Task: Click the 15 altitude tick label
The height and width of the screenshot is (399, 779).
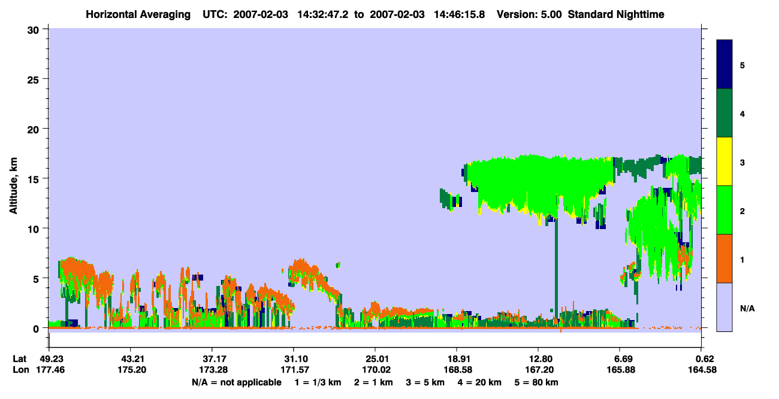Action: coord(35,178)
